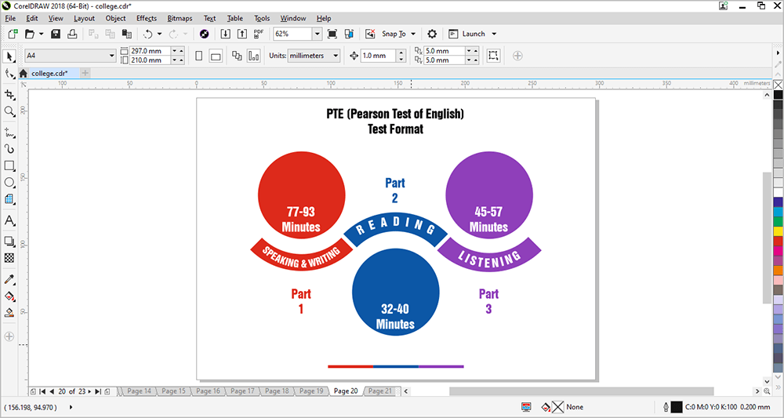784x418 pixels.
Task: Open the Options gear
Action: coord(432,34)
